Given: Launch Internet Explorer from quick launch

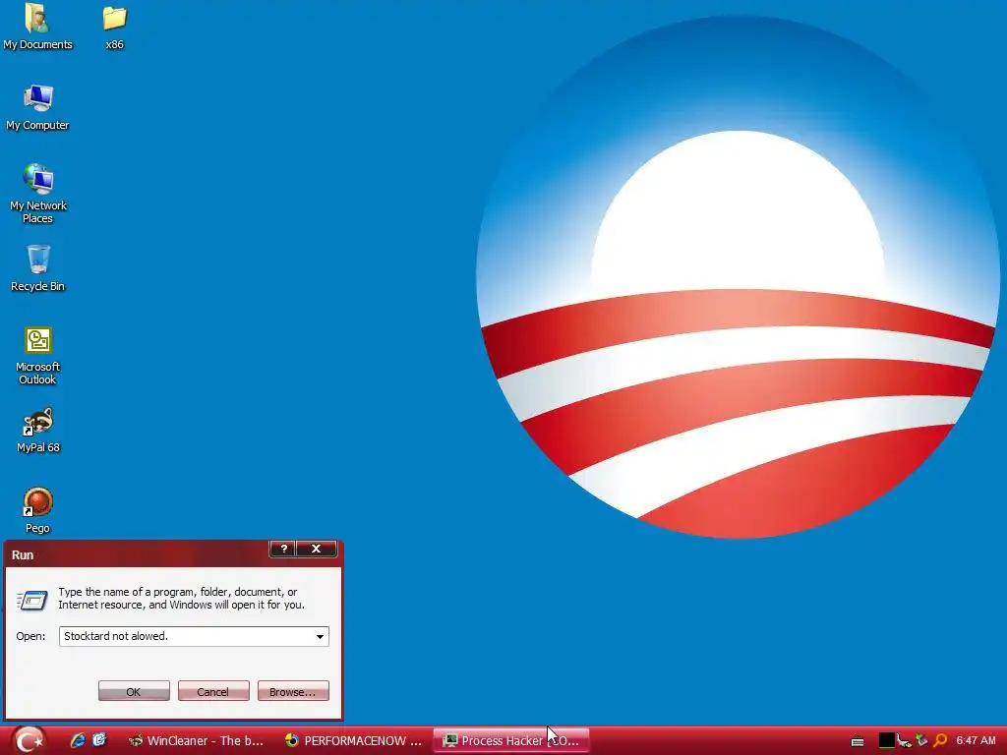Looking at the screenshot, I should point(78,740).
